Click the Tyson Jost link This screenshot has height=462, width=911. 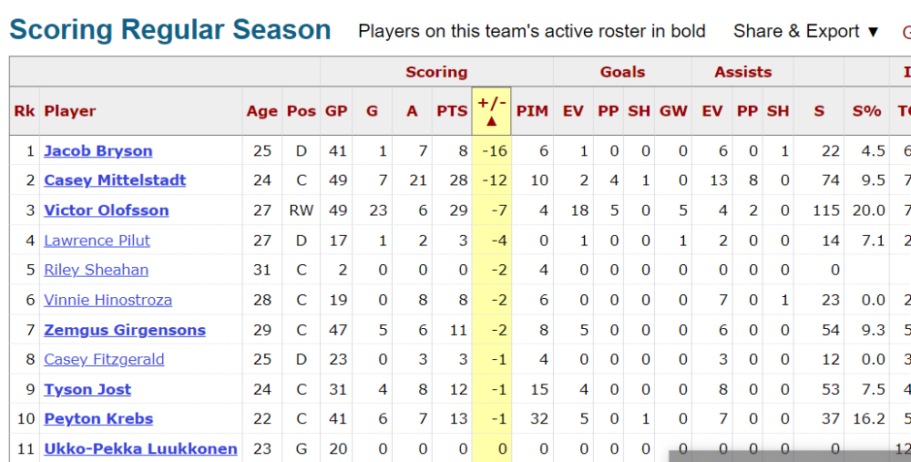pos(87,389)
